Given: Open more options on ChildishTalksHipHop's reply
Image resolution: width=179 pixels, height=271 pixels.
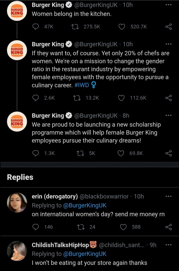Looking at the screenshot, I should pos(169,245).
